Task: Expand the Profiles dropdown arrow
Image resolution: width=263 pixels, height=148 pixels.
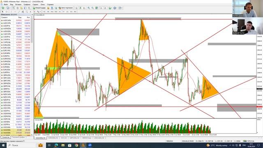Action: (x=10, y=8)
